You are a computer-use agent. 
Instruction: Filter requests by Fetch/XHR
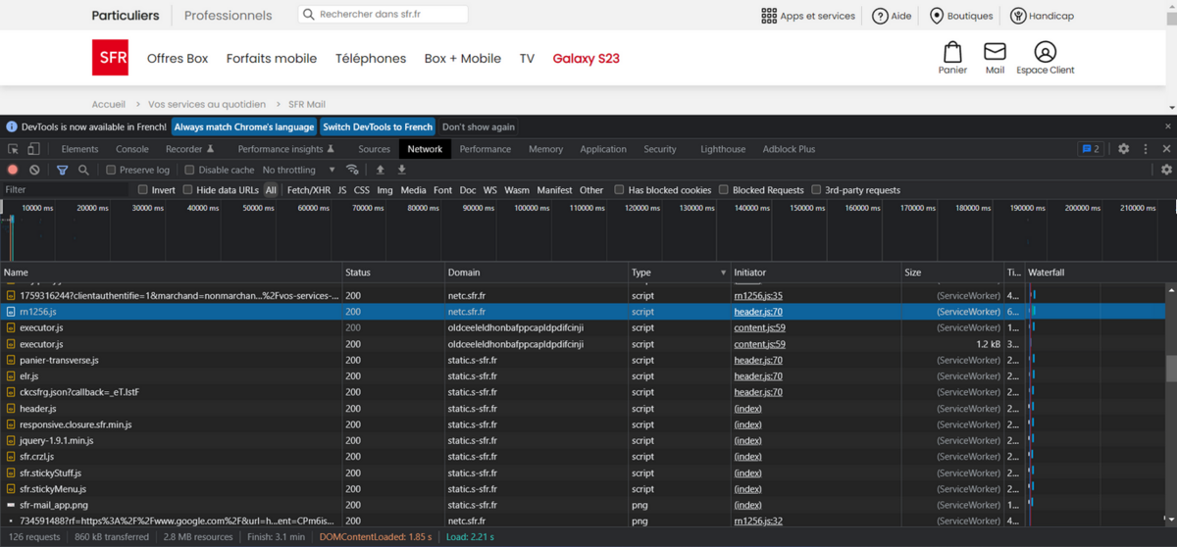[309, 190]
